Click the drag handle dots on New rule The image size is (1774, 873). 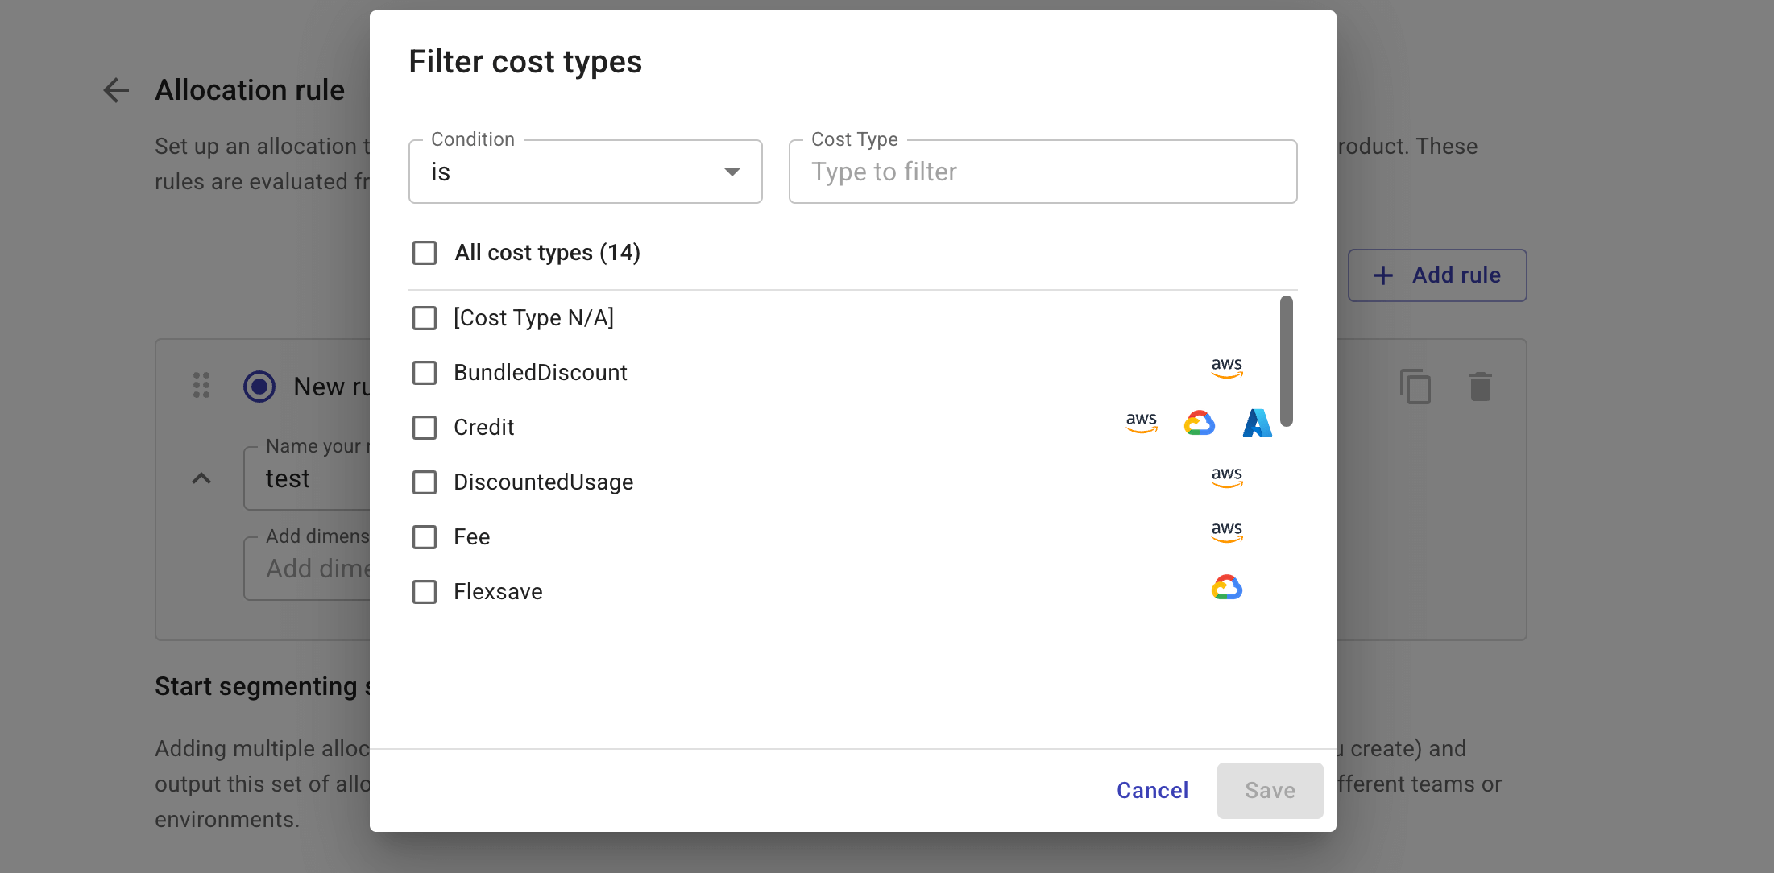pyautogui.click(x=201, y=385)
